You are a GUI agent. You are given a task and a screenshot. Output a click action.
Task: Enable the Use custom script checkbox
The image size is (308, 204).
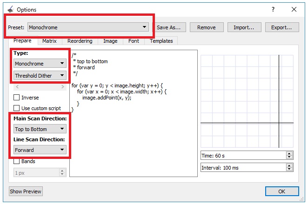pyautogui.click(x=17, y=108)
